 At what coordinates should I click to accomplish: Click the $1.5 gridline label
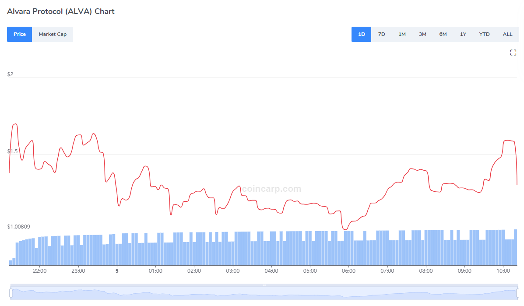pyautogui.click(x=12, y=151)
